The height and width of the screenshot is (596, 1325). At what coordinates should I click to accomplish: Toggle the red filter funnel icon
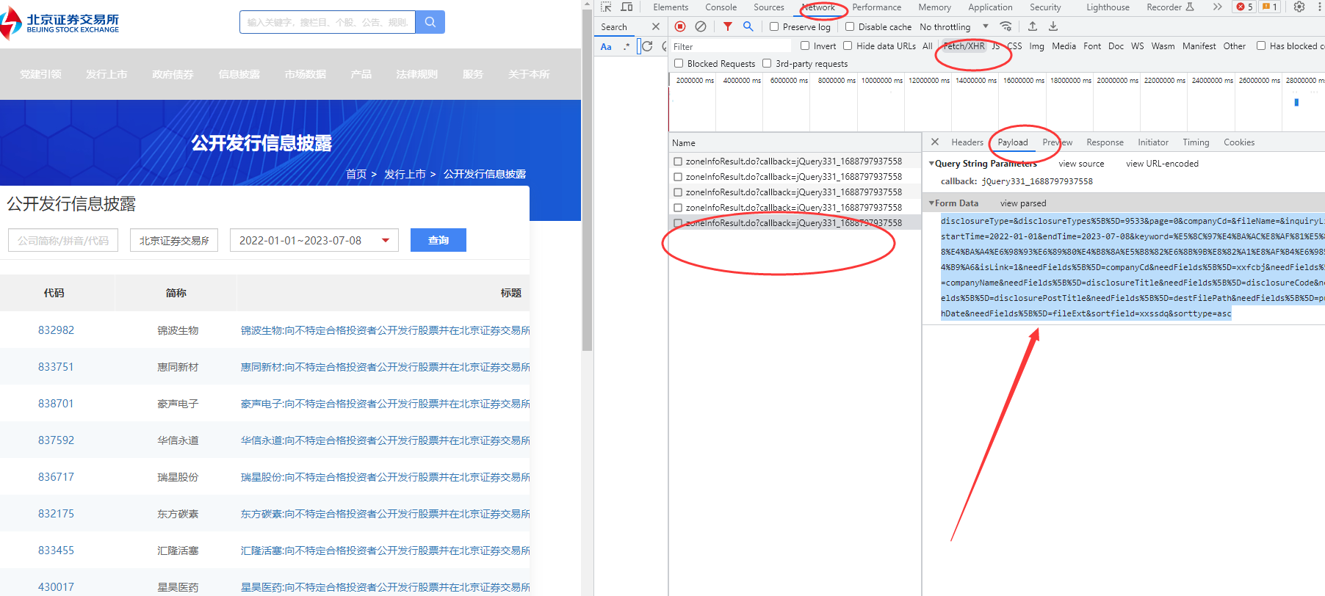[x=727, y=26]
